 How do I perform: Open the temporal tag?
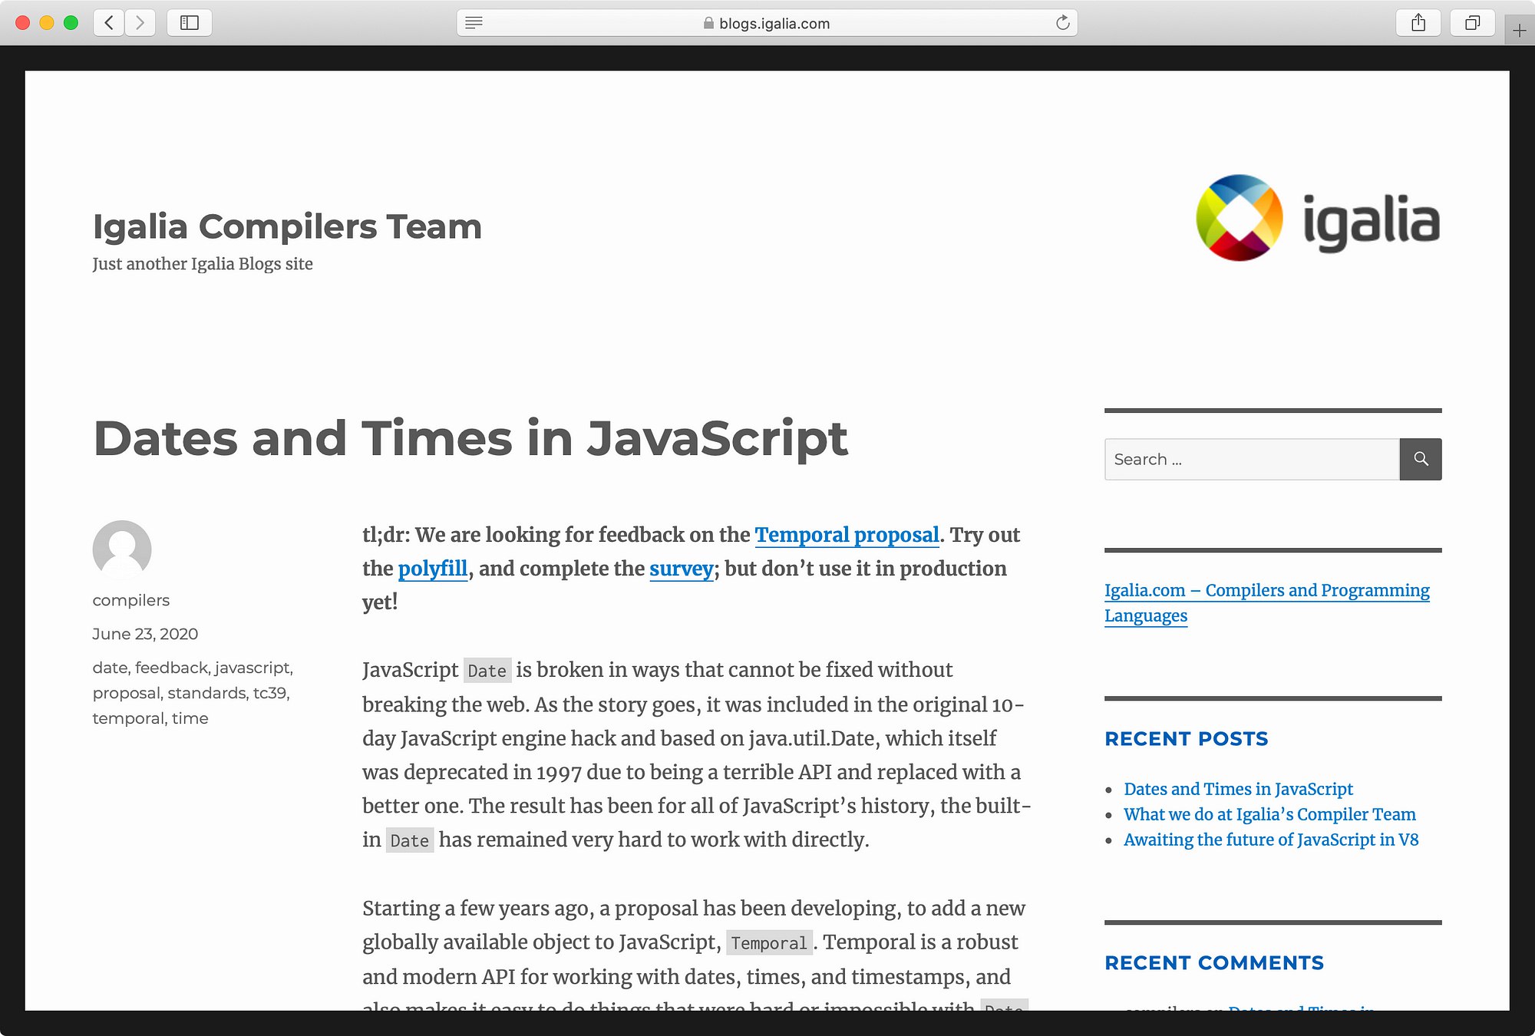(x=128, y=718)
